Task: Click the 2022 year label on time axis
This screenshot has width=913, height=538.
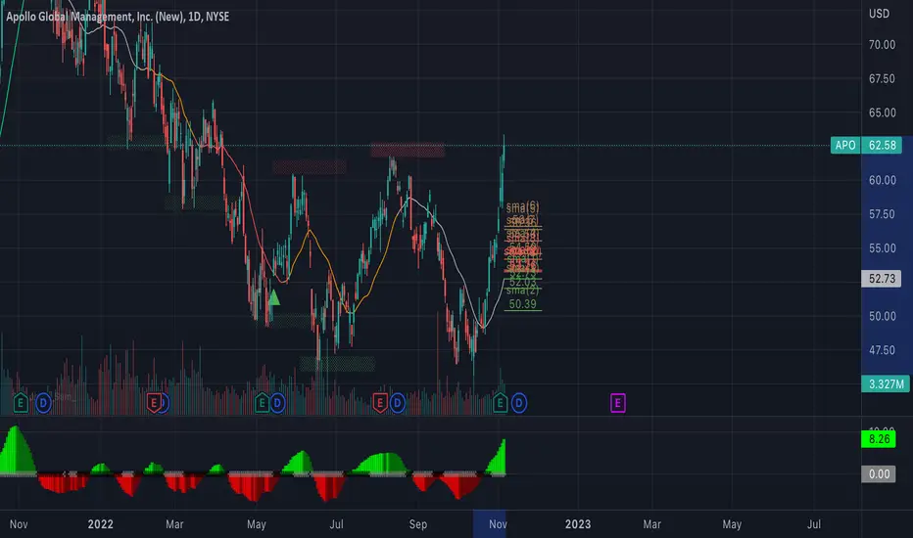Action: pyautogui.click(x=100, y=524)
